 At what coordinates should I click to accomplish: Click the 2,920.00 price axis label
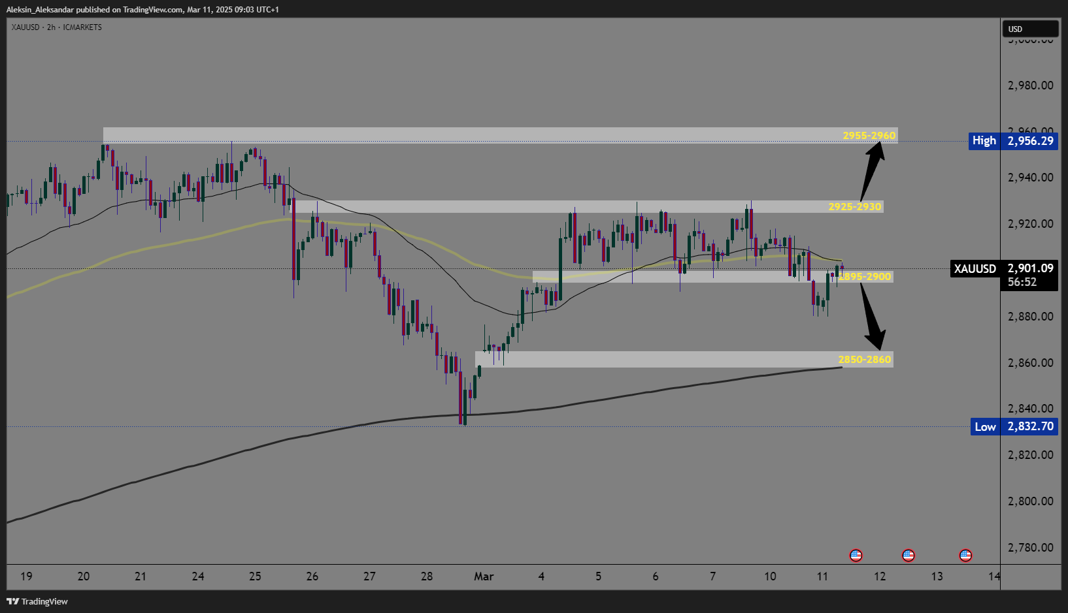[x=1031, y=223]
